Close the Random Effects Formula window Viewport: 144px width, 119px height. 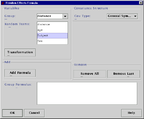click(x=141, y=3)
